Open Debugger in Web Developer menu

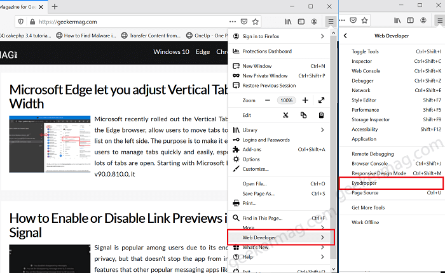pos(392,81)
